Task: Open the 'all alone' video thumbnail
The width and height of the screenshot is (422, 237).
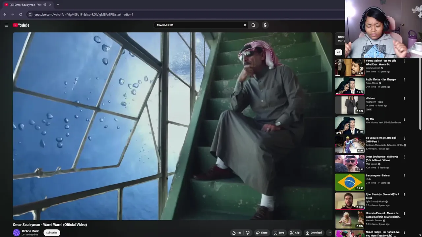Action: 350,105
